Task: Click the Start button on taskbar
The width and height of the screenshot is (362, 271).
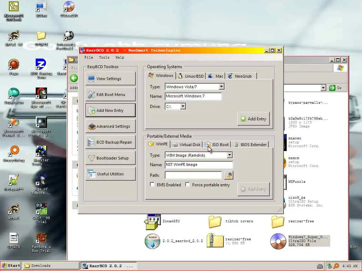Action: click(x=11, y=266)
